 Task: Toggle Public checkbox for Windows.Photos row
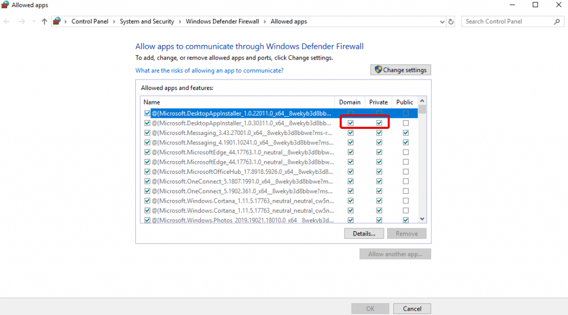click(405, 221)
